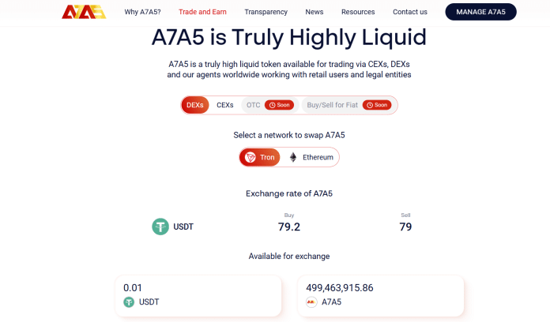
Task: Click the MANAGE A7A5 button
Action: pos(481,12)
